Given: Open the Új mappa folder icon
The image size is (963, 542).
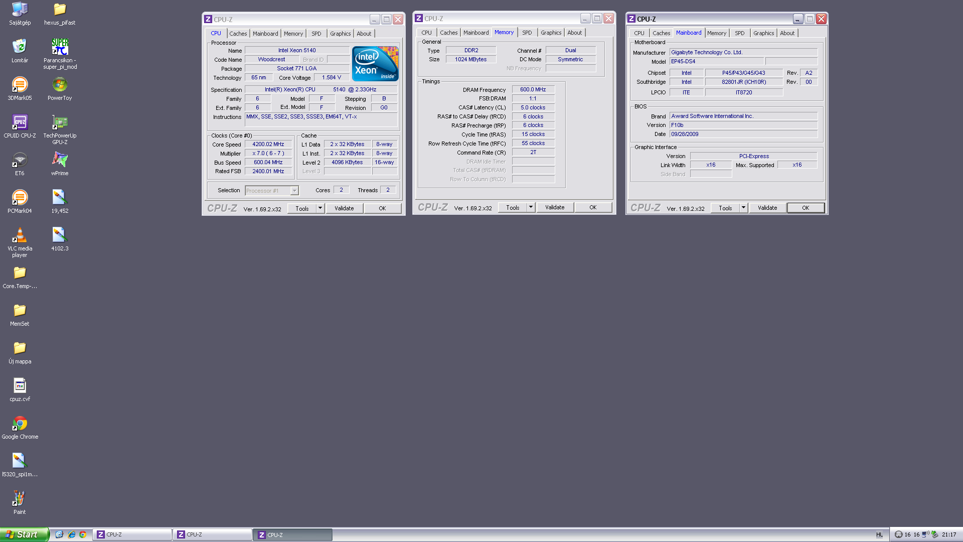Looking at the screenshot, I should (20, 348).
